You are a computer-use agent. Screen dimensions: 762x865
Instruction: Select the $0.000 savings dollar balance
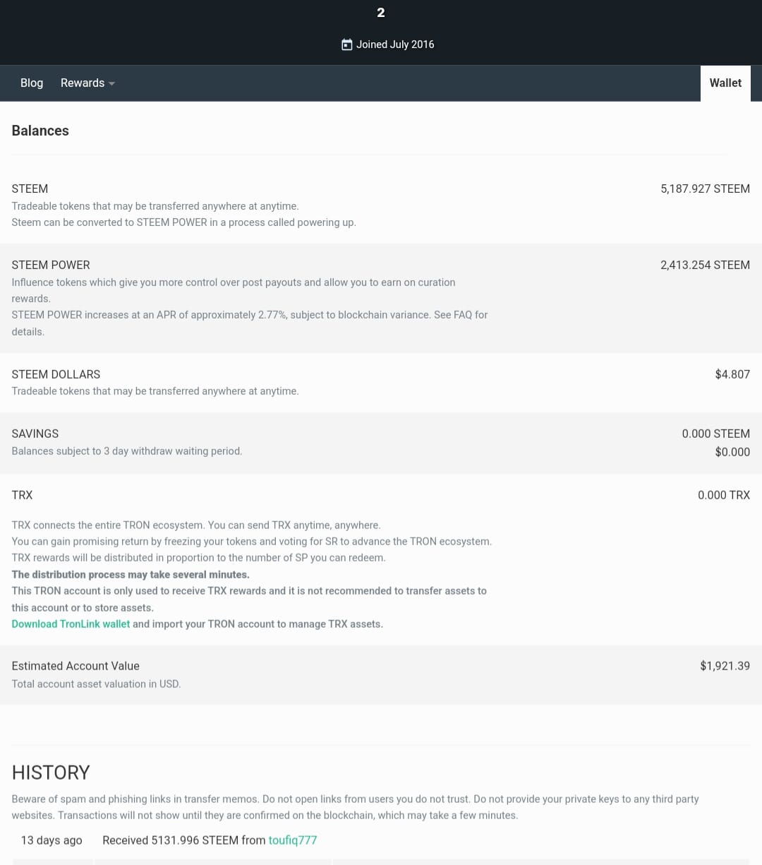(x=732, y=452)
